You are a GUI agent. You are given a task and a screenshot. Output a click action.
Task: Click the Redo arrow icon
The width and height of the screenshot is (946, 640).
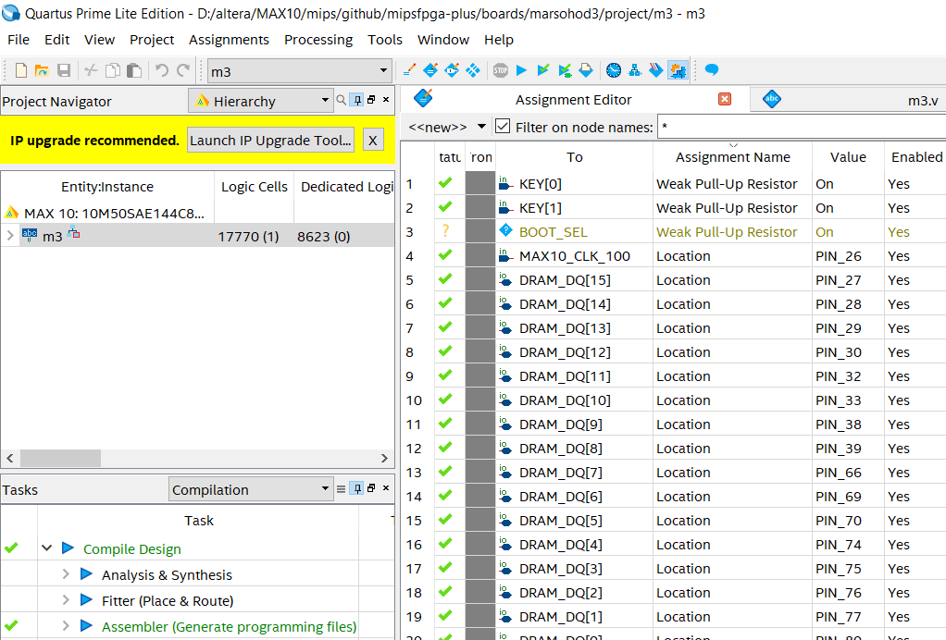[x=183, y=70]
